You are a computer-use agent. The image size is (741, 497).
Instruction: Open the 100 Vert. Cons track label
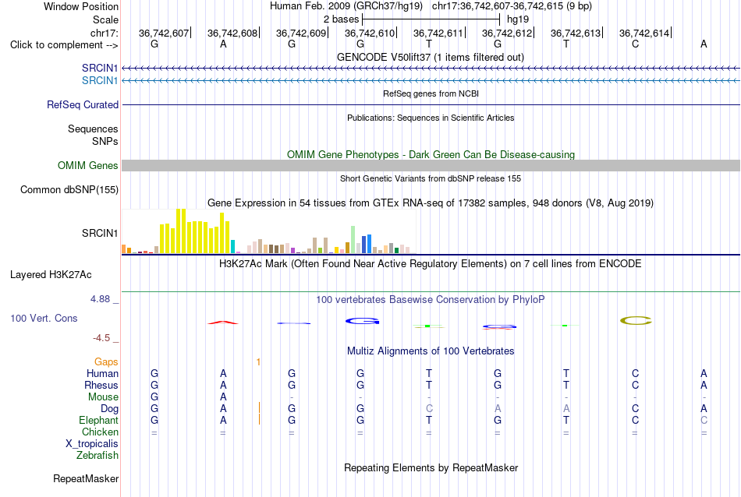coord(44,319)
